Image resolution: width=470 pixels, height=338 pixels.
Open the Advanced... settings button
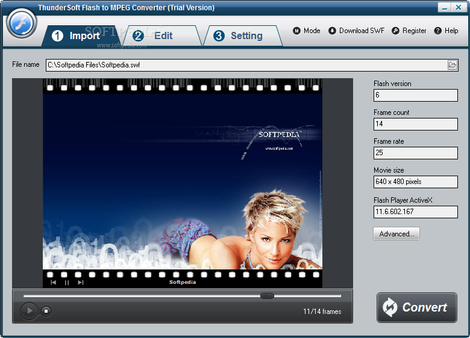tap(396, 234)
